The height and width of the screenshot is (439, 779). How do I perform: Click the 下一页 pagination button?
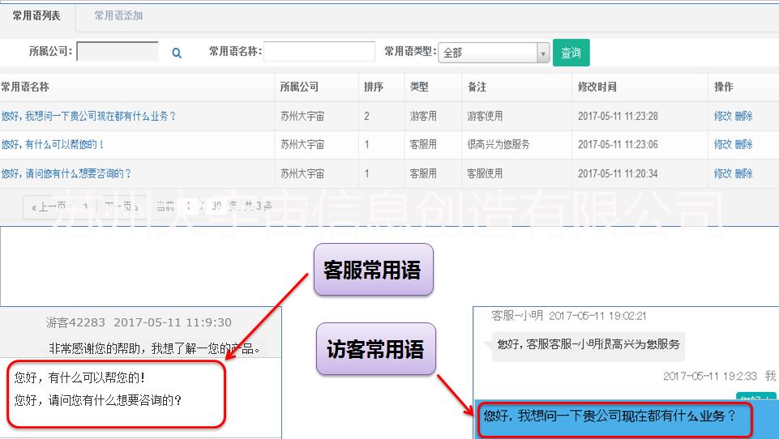(122, 207)
